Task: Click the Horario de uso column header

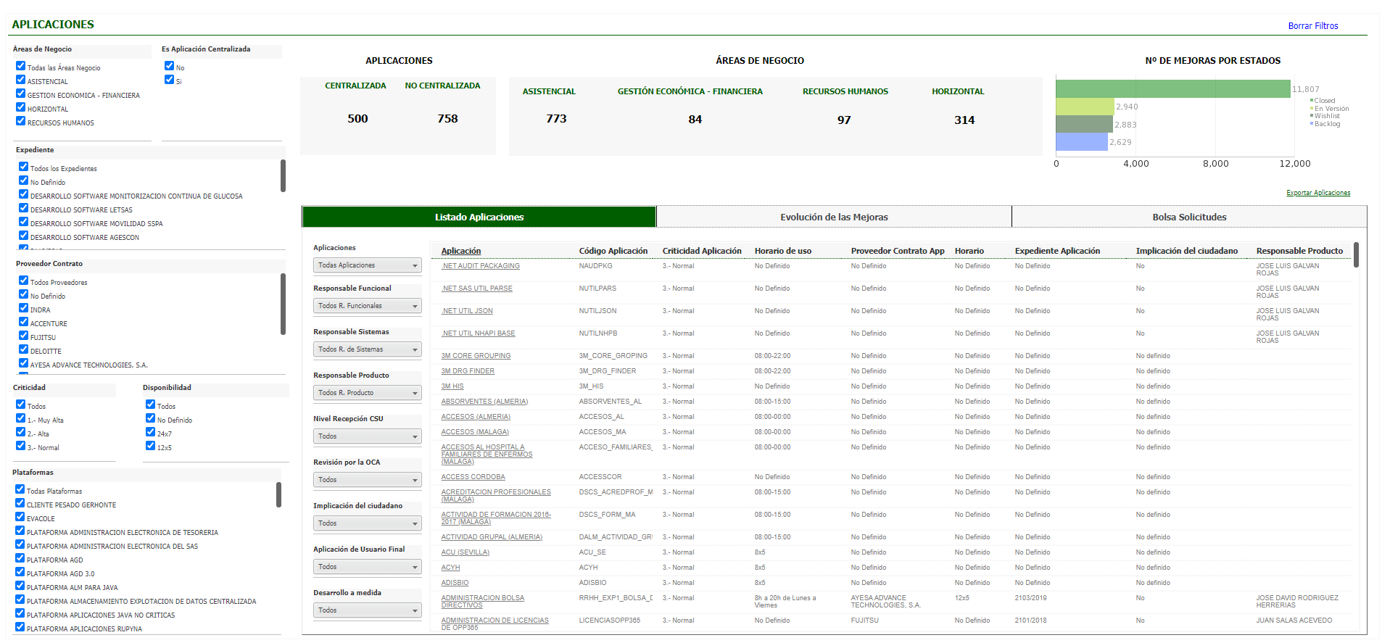Action: pos(783,251)
